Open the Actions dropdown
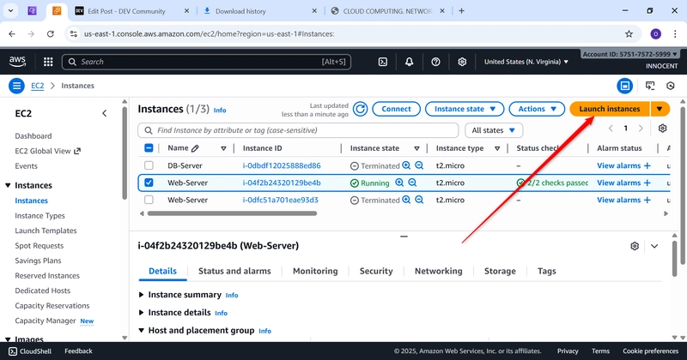The height and width of the screenshot is (360, 687). click(538, 109)
